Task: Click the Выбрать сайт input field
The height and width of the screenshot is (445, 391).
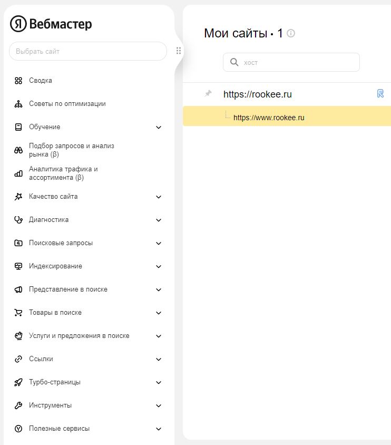Action: click(87, 51)
